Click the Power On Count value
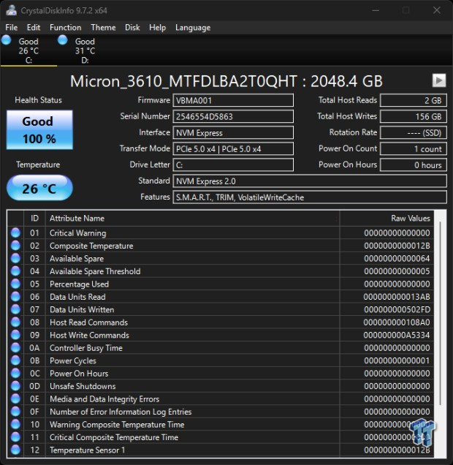 [414, 148]
